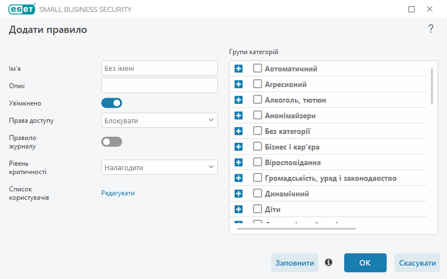The image size is (447, 279).
Task: Open the Рівень критичності dropdown
Action: (x=159, y=167)
